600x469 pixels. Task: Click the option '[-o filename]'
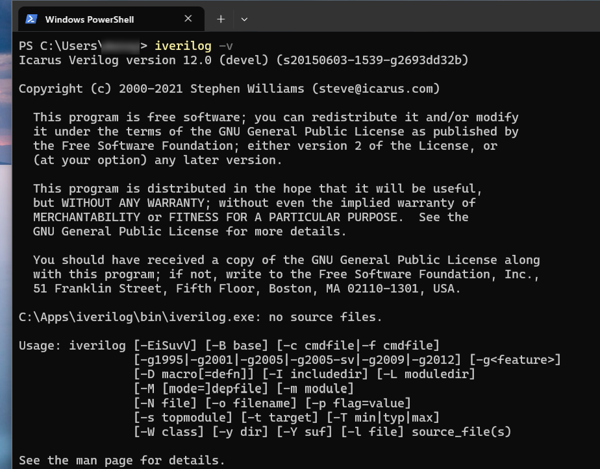[251, 403]
